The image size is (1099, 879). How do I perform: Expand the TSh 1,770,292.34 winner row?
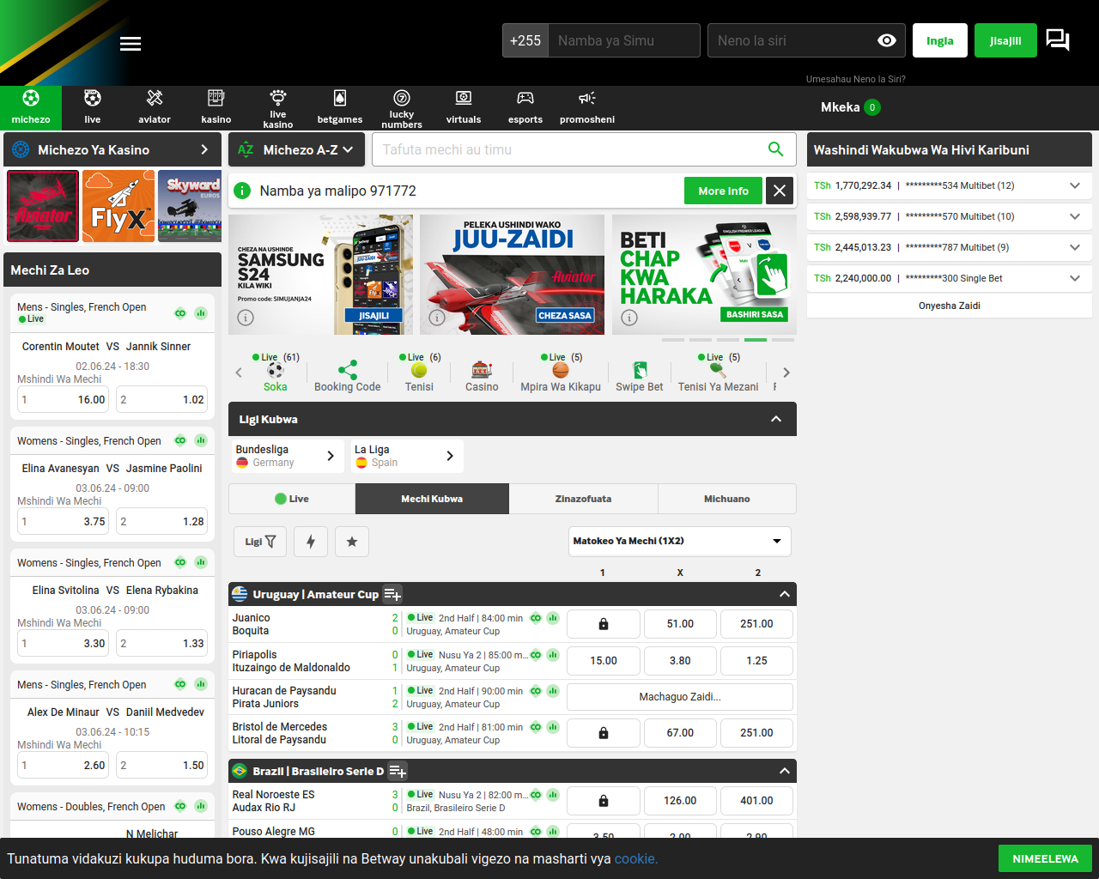pyautogui.click(x=1075, y=185)
